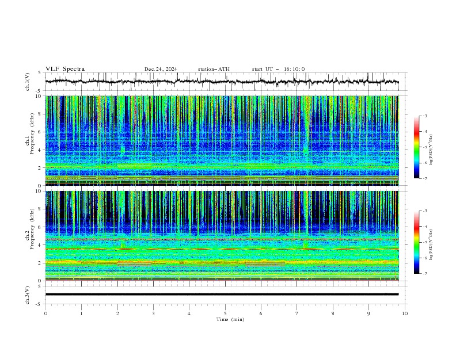
Task: Click the "3" tick on the time axis
Action: click(x=153, y=313)
